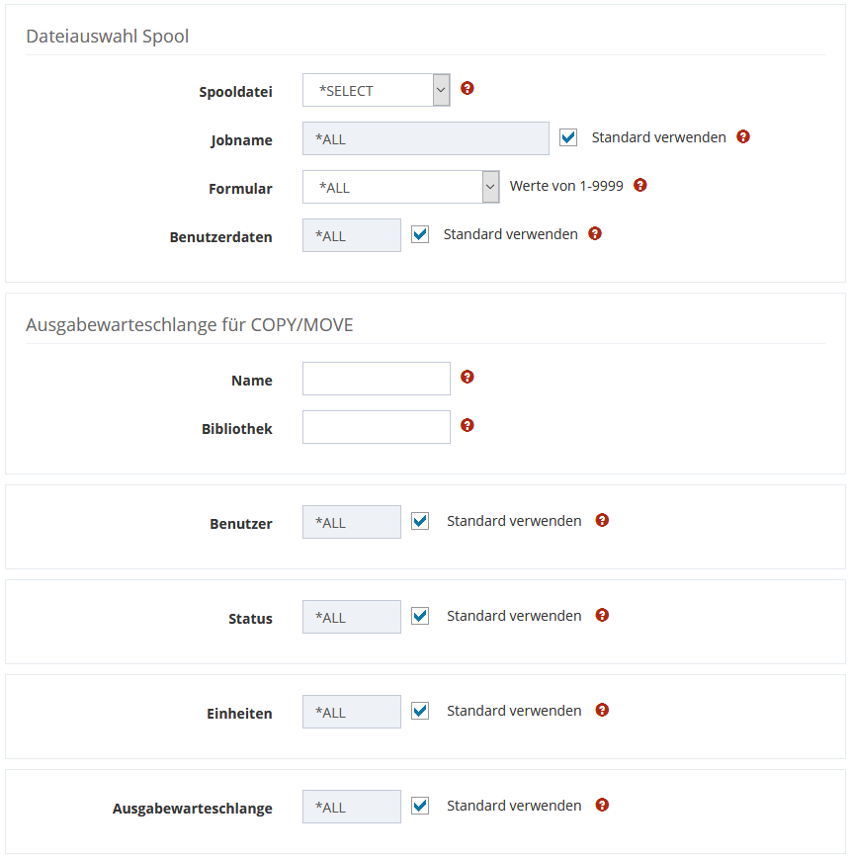Image resolution: width=851 pixels, height=859 pixels.
Task: Uncheck Standard verwenden for Benutzerdaten
Action: (x=420, y=234)
